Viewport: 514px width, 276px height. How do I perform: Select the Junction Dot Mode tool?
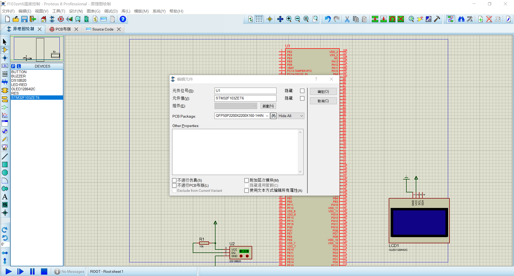point(5,58)
